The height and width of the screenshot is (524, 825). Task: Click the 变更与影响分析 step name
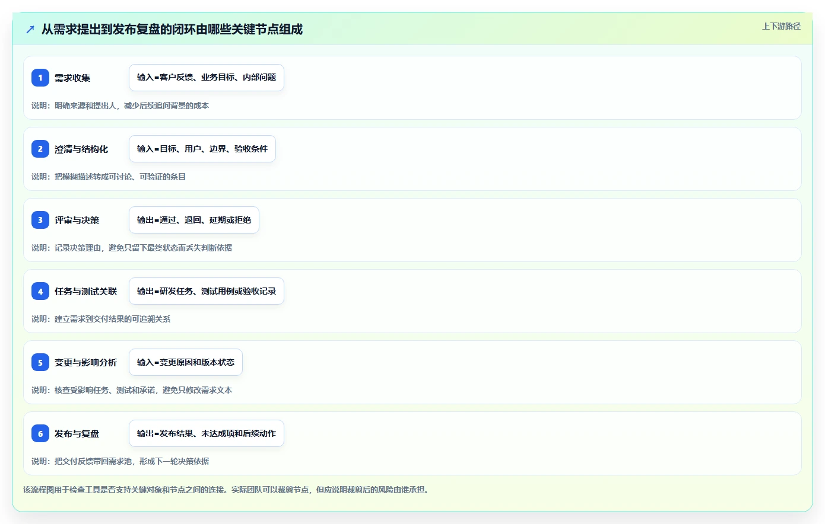[x=86, y=362]
